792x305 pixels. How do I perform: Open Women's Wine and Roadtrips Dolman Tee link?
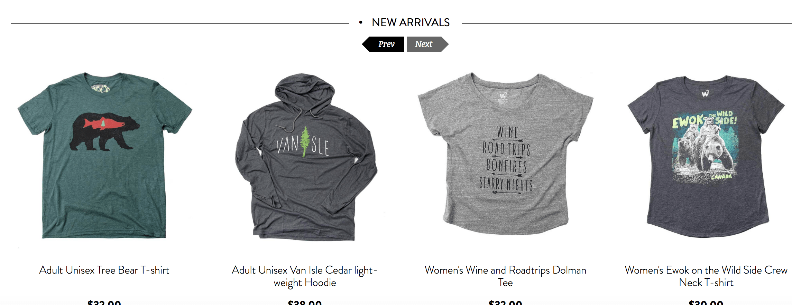click(506, 276)
